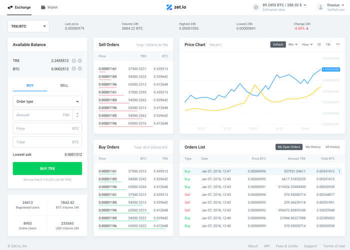Screen dimensions: 350x250
Task: Click the plus icon next to TRX balance
Action: 73,60
